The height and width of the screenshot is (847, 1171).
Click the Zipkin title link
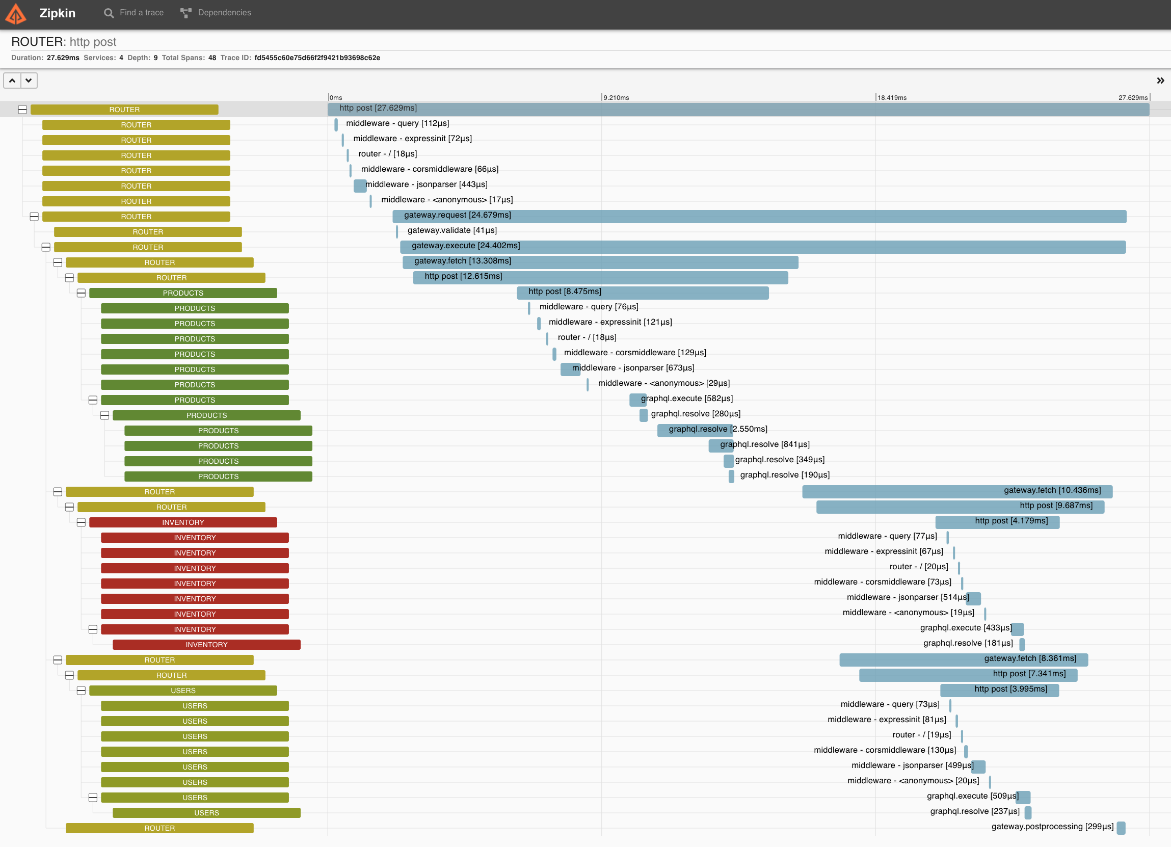(x=57, y=13)
